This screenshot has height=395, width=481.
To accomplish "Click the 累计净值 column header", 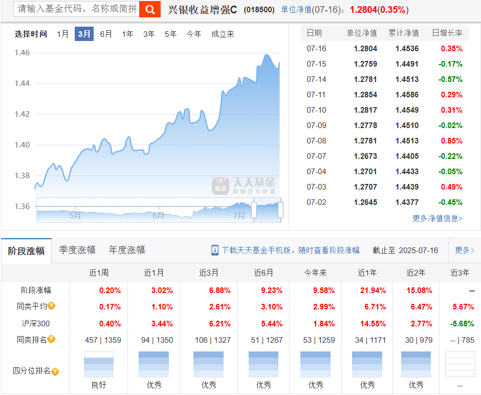I will [404, 33].
